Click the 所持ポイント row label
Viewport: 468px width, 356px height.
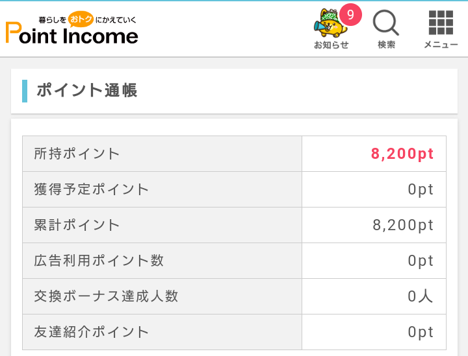coord(77,154)
